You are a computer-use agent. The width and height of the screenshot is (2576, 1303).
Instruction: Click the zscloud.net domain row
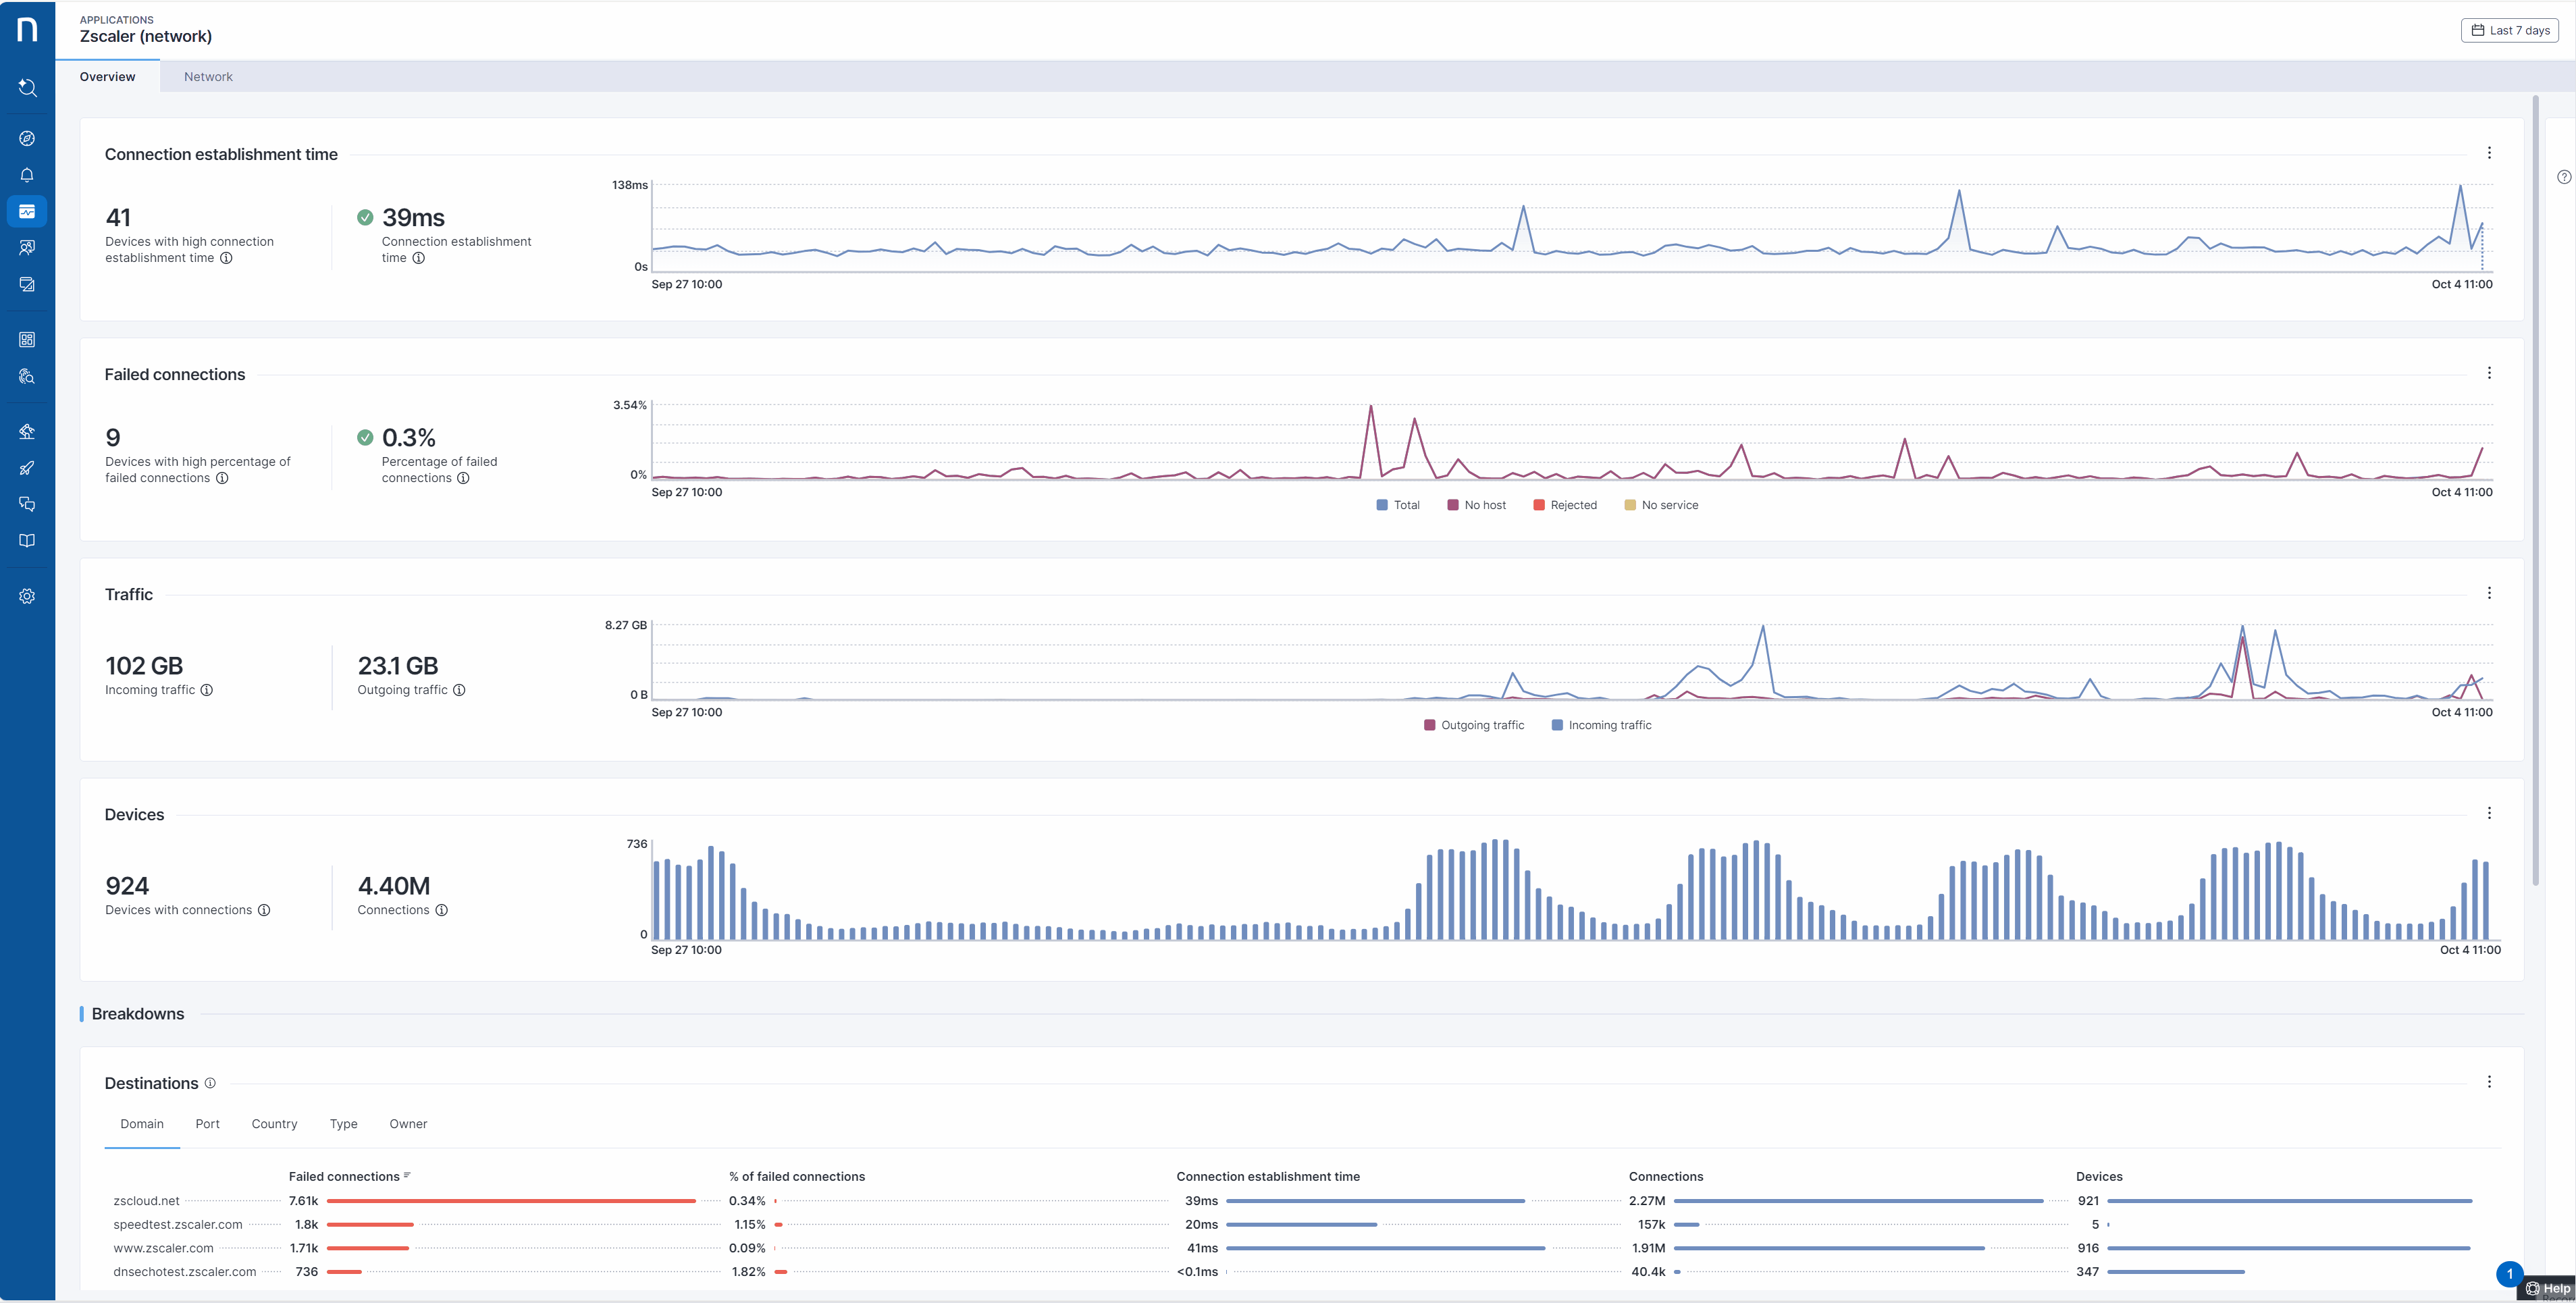(x=147, y=1201)
